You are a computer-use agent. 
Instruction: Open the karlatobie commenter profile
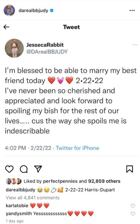click(17, 206)
